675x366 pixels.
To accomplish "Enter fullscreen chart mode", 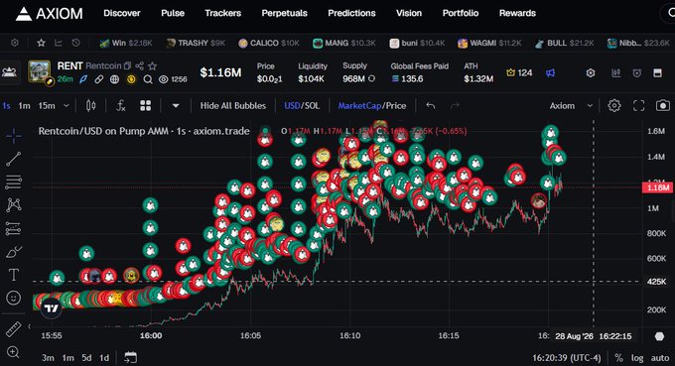I will click(639, 106).
